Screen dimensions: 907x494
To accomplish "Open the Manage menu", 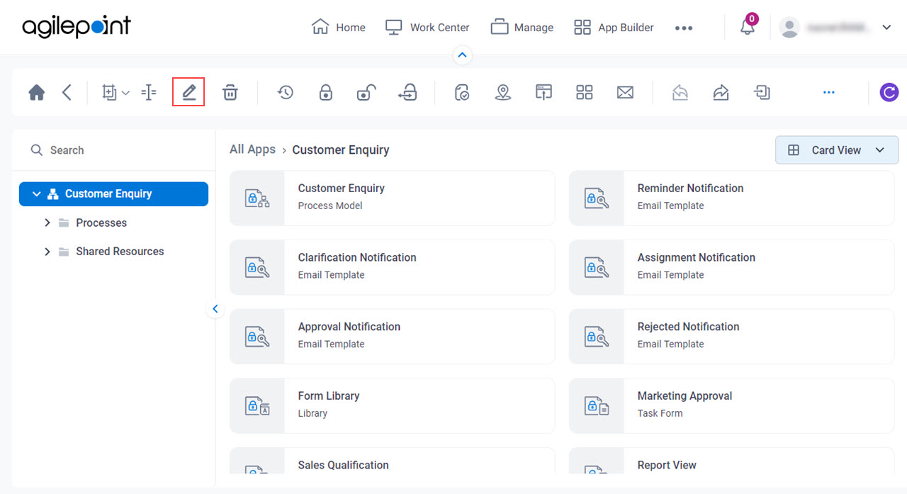I will 522,27.
